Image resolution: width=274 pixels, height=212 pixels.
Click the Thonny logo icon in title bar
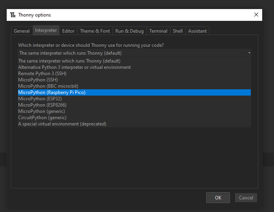tap(13, 15)
